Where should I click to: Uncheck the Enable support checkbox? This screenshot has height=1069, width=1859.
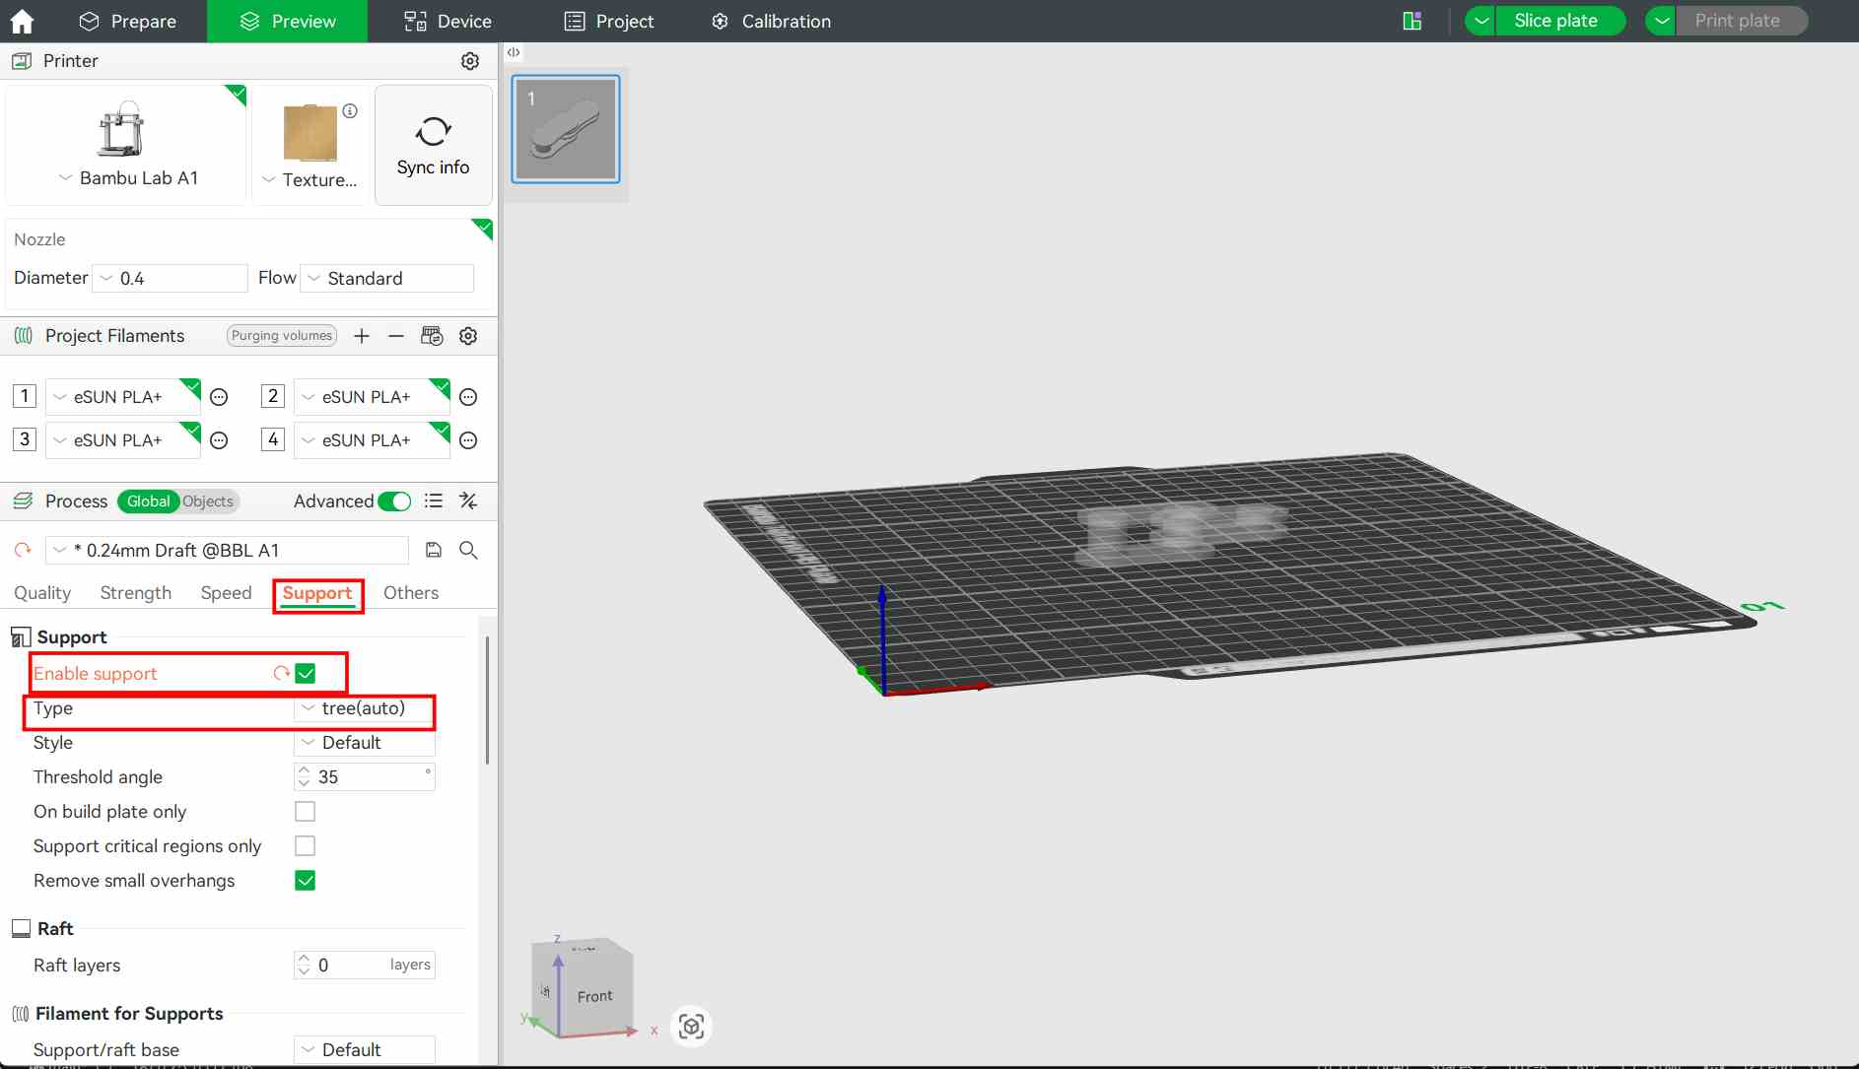pyautogui.click(x=306, y=674)
